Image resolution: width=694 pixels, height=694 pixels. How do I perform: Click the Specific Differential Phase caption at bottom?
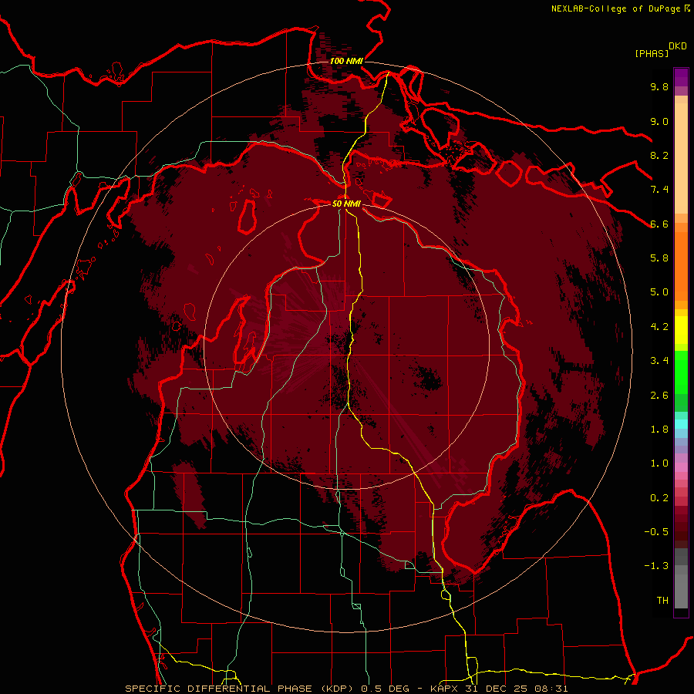[346, 689]
